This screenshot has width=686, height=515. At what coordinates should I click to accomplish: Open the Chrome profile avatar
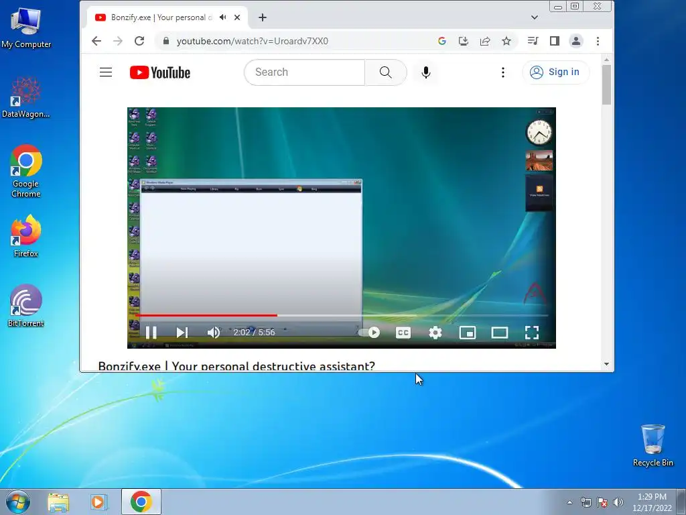(575, 41)
